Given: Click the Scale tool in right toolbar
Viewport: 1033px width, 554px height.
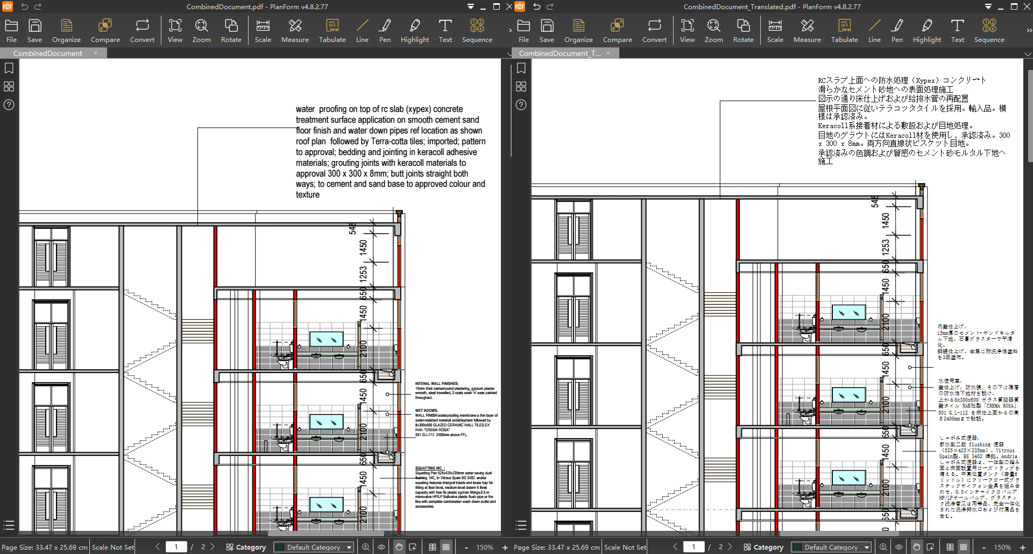Looking at the screenshot, I should point(775,31).
